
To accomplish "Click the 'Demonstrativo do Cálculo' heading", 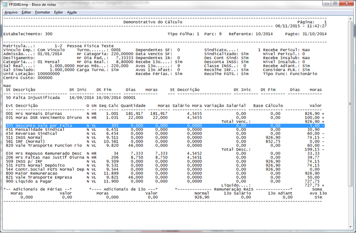I will (x=153, y=22).
